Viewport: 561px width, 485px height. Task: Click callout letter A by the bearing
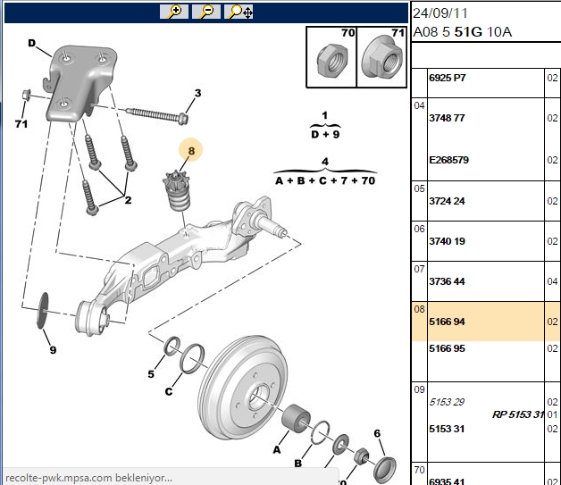(277, 449)
